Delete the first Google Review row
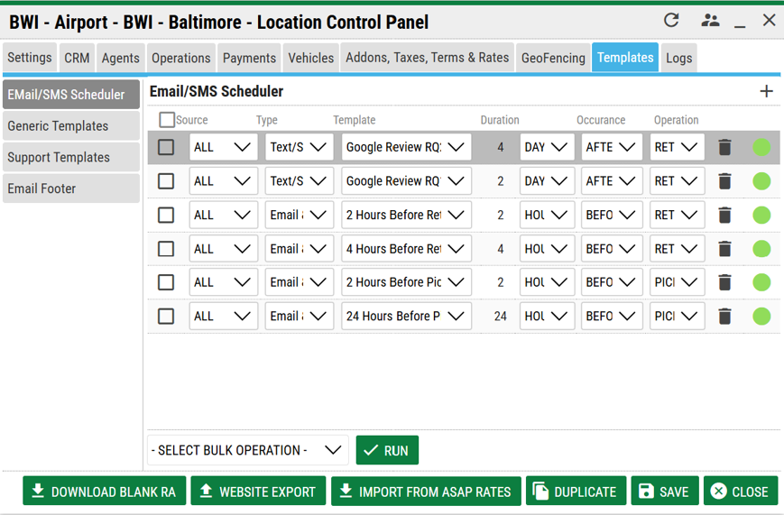 coord(724,147)
